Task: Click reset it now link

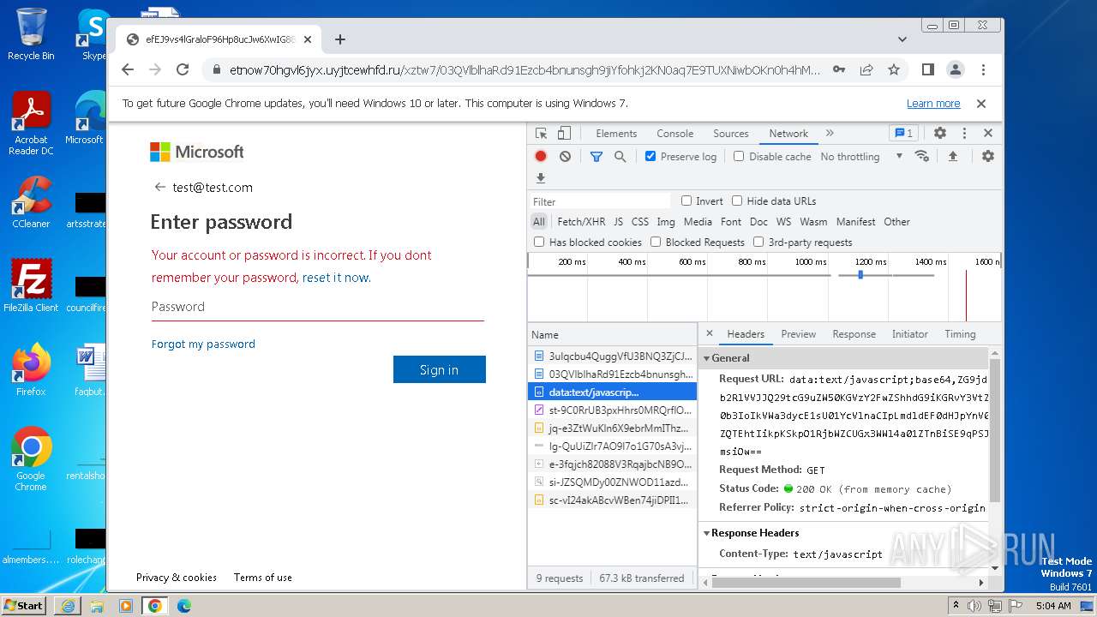Action: [x=336, y=278]
